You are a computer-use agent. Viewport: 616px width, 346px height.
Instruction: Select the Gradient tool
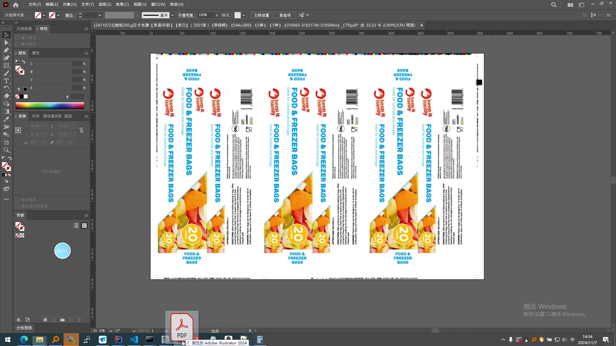[x=6, y=111]
